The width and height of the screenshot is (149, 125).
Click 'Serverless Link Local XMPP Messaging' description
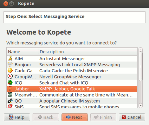[x=80, y=65]
